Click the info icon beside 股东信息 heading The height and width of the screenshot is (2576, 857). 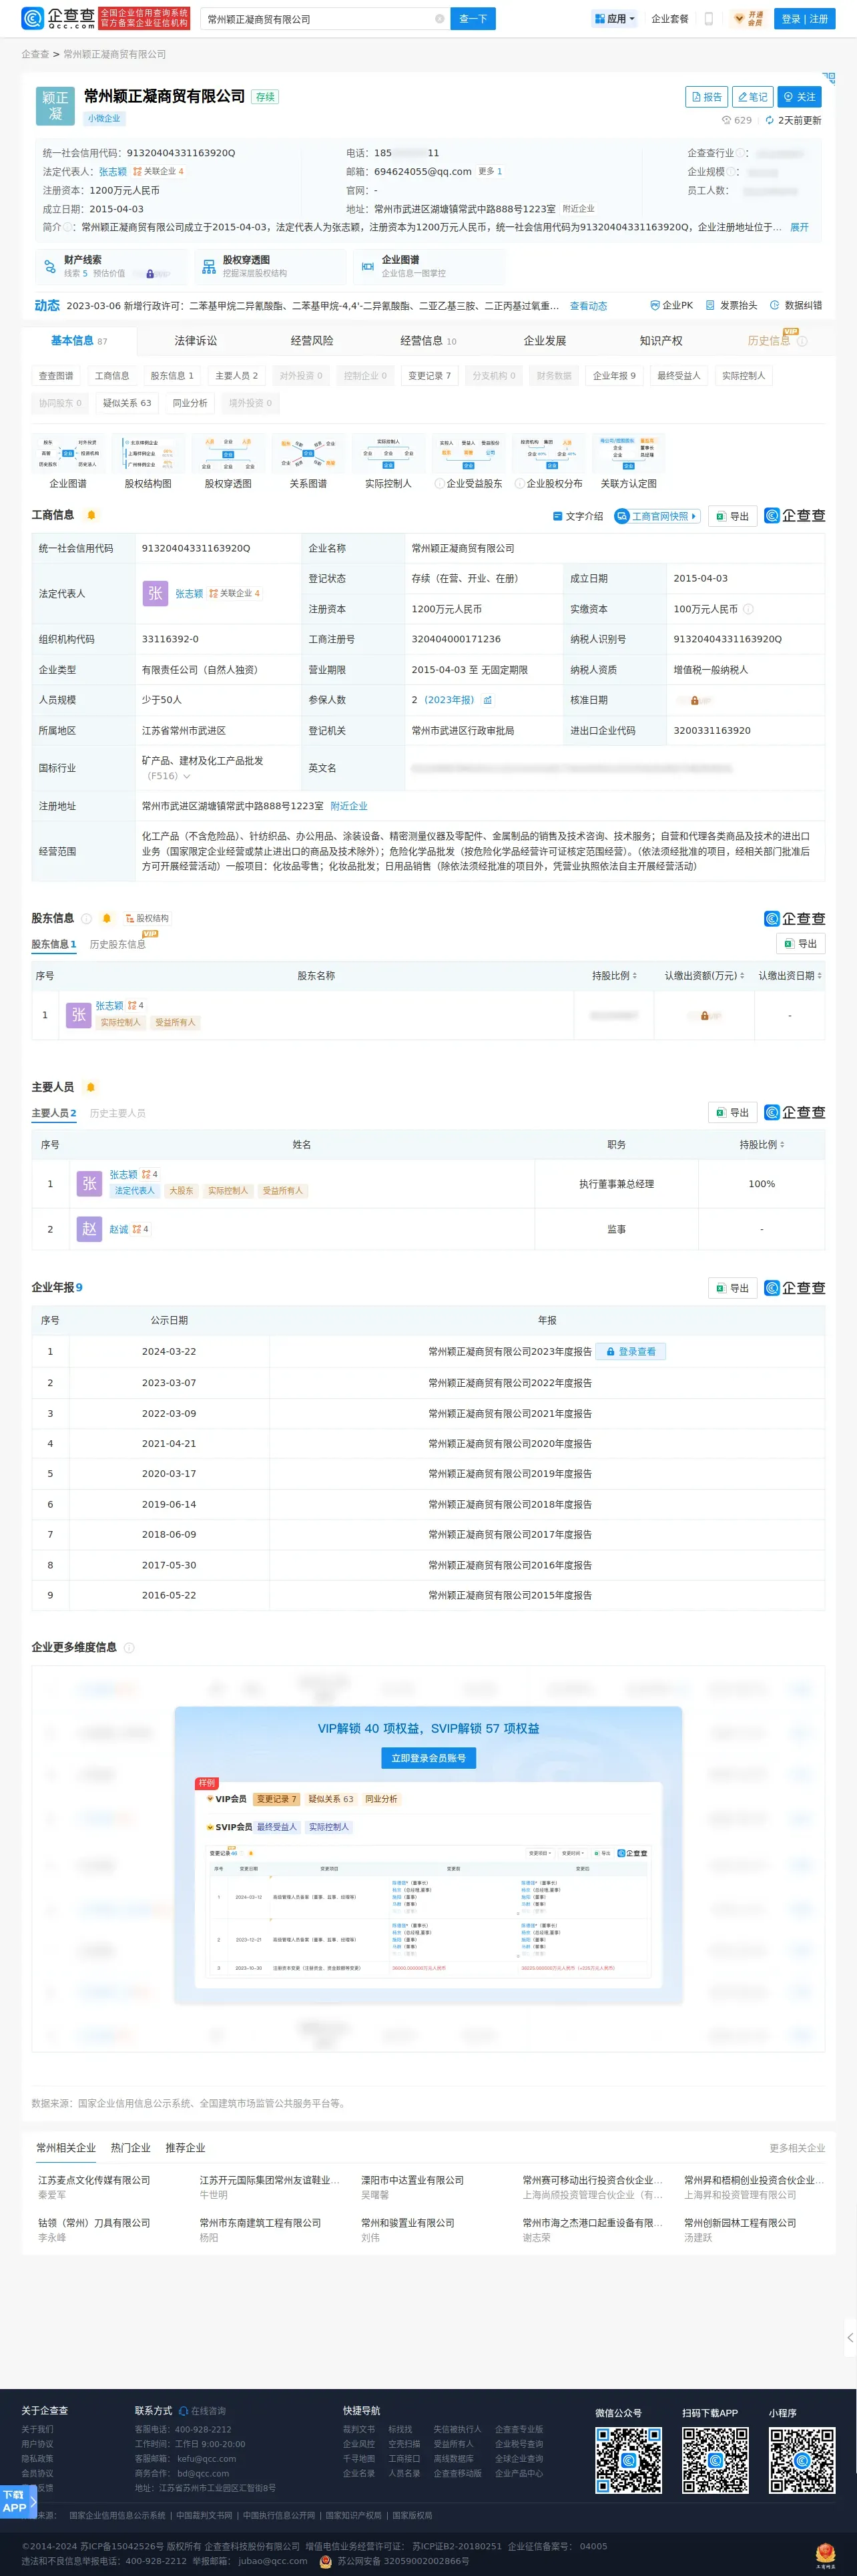(86, 918)
